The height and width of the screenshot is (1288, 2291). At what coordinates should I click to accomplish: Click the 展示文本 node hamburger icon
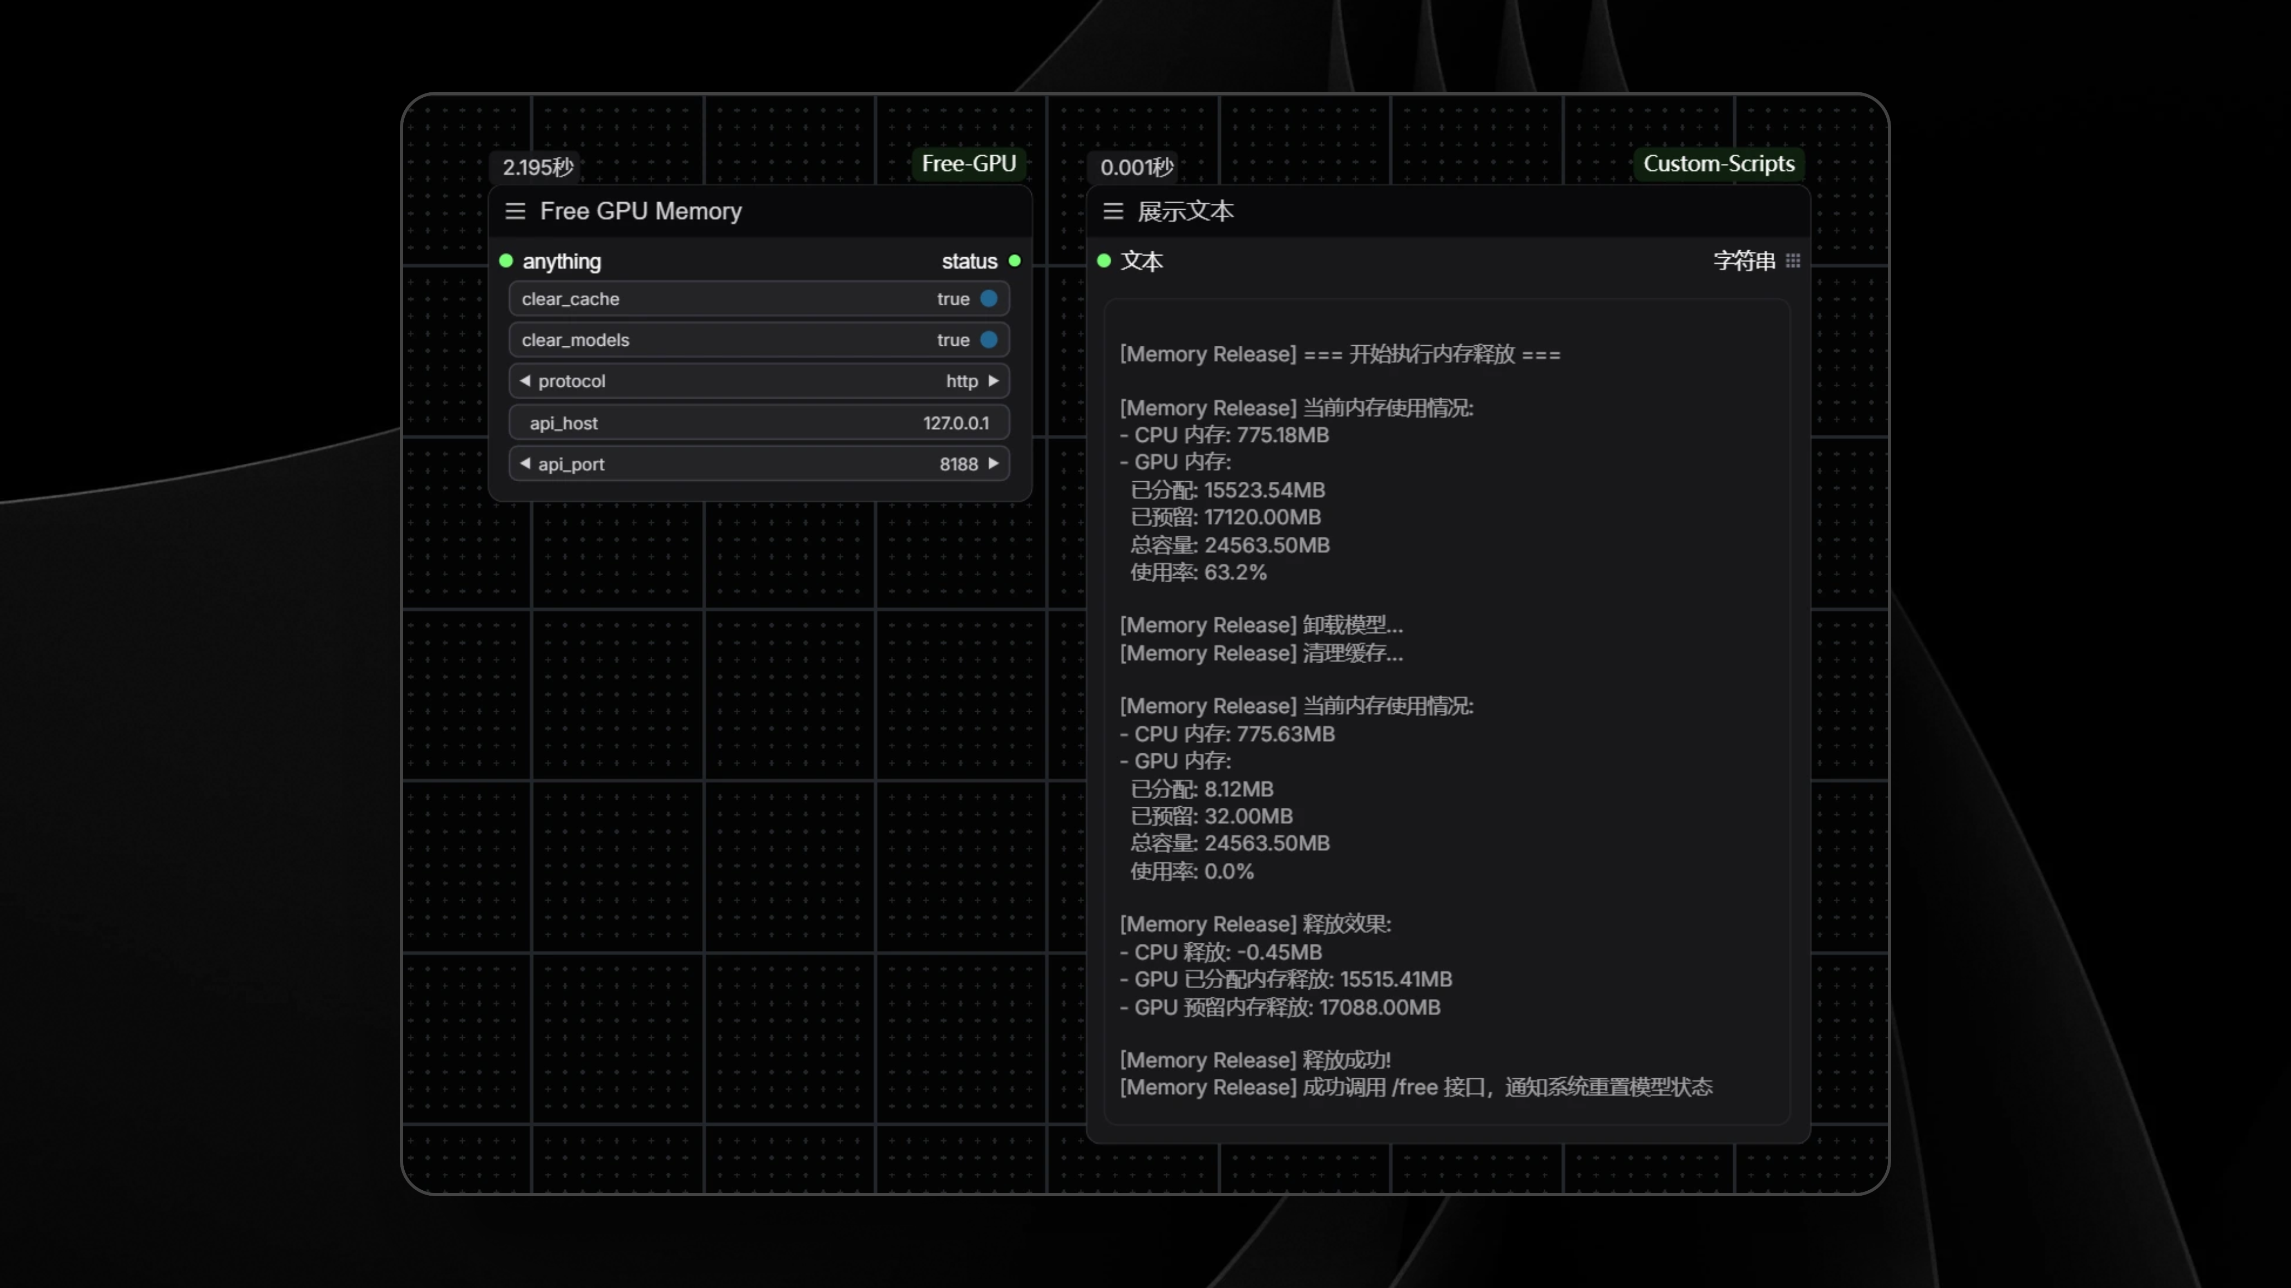point(1113,211)
